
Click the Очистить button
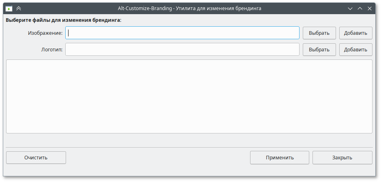[36, 158]
